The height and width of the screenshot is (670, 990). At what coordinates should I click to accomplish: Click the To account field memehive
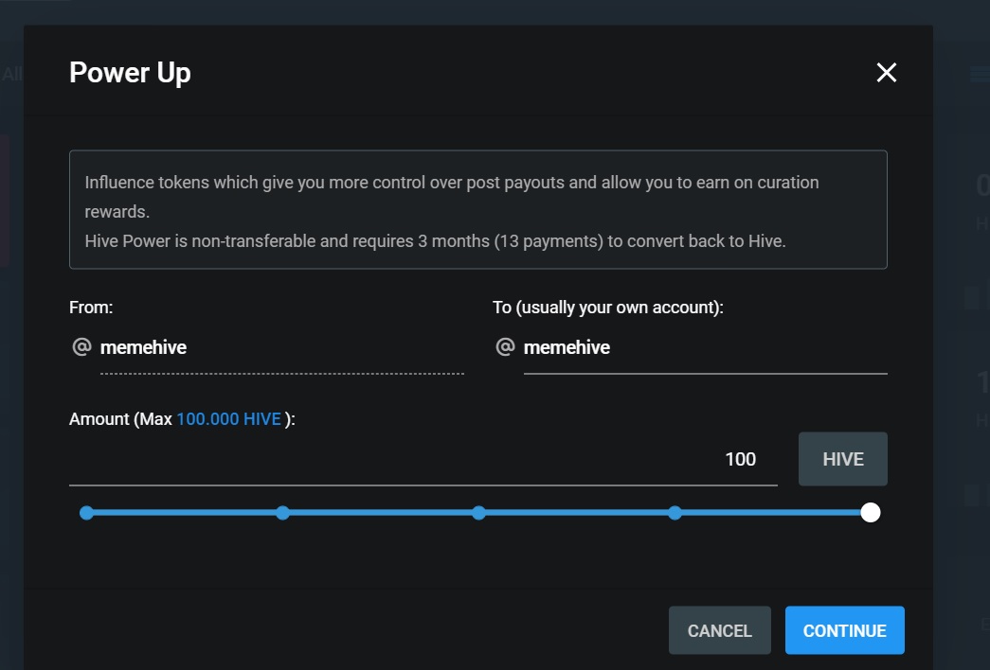705,347
